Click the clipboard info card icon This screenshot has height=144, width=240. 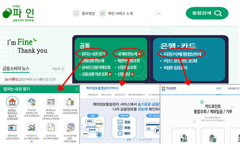click(213, 138)
